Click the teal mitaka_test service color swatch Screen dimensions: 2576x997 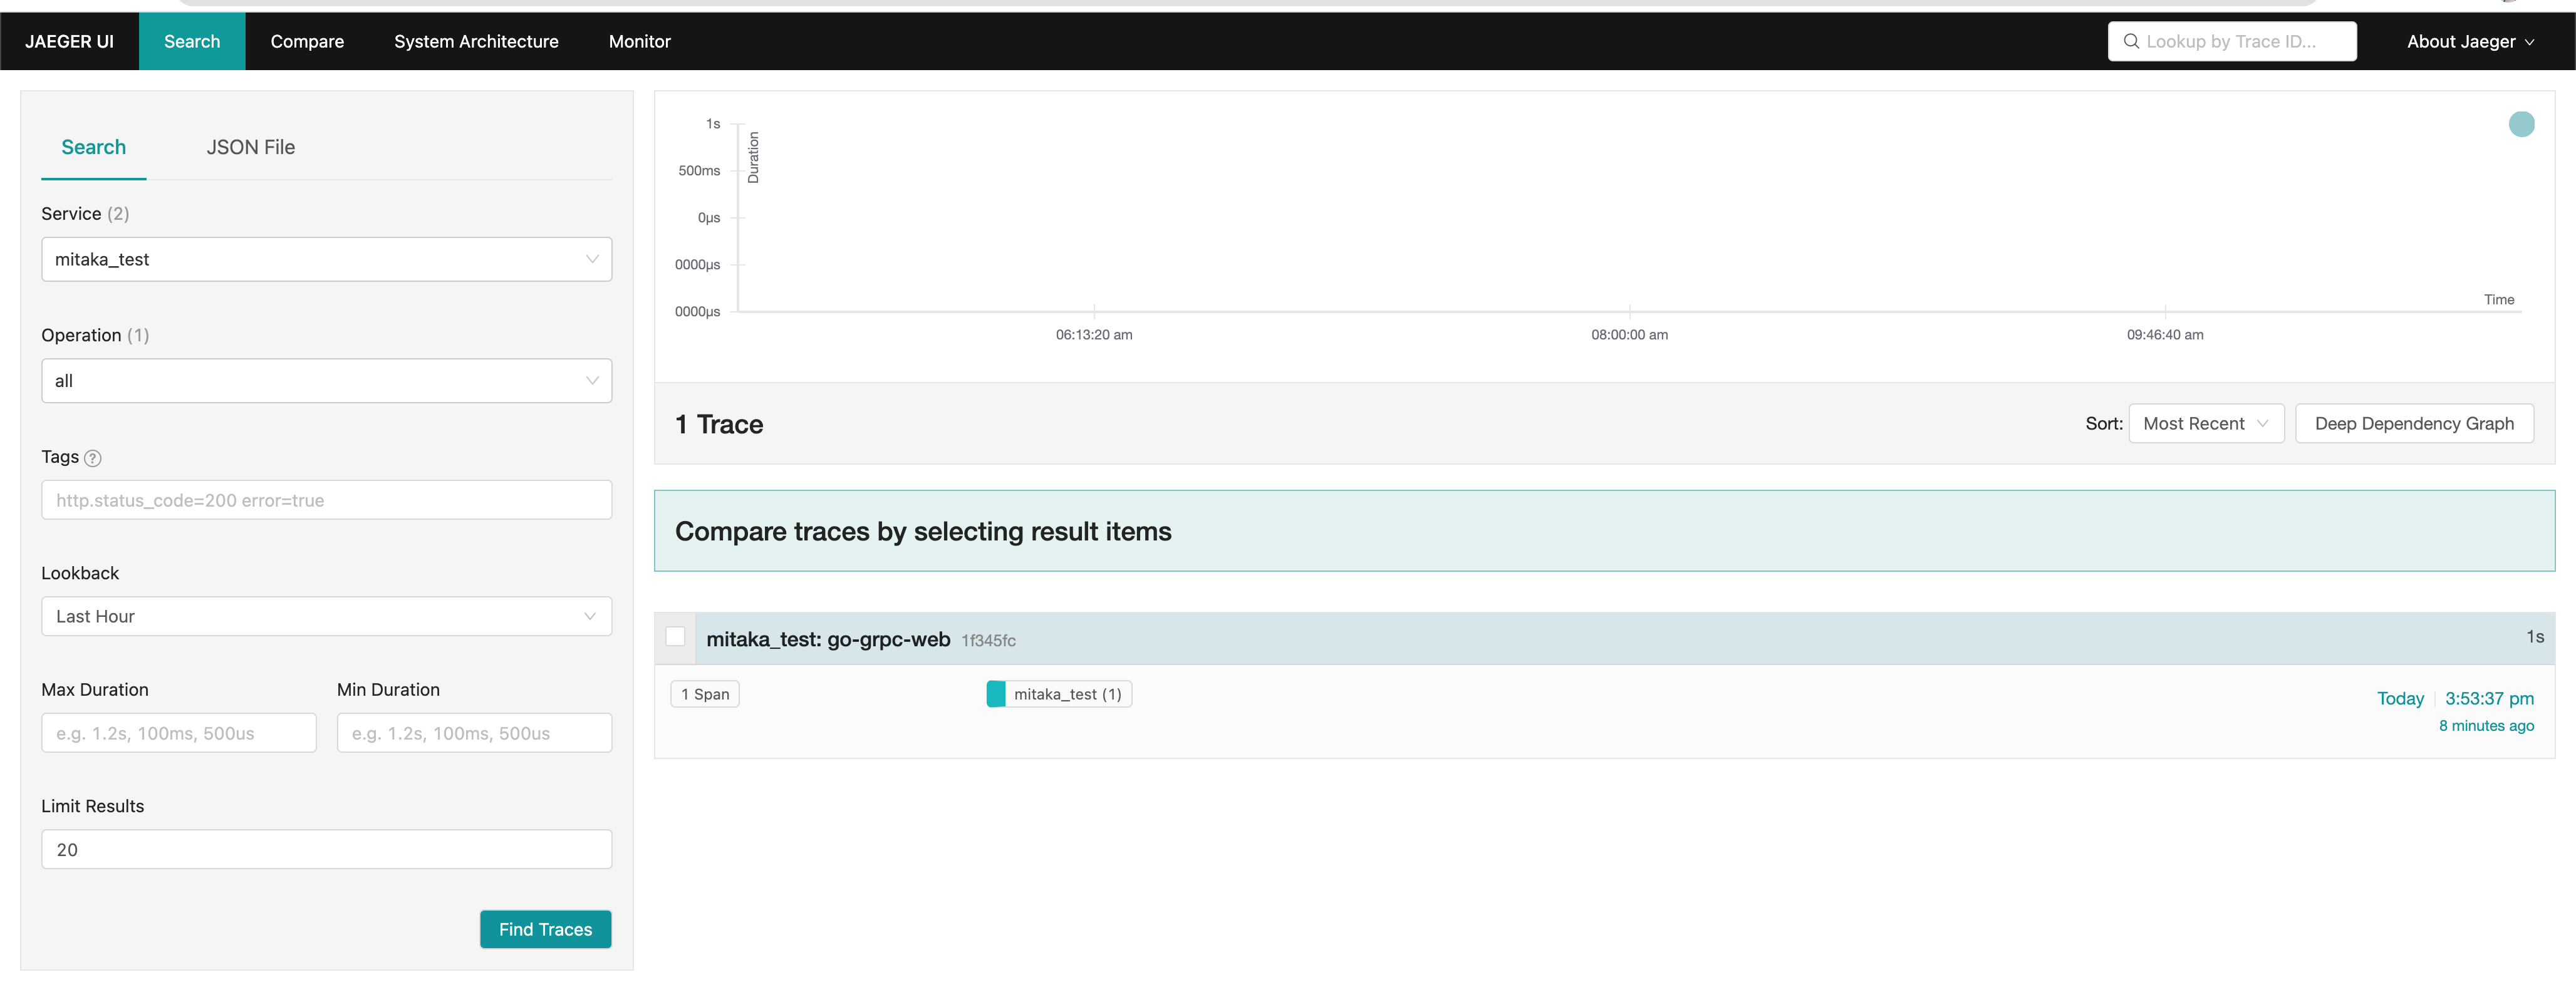pos(995,694)
